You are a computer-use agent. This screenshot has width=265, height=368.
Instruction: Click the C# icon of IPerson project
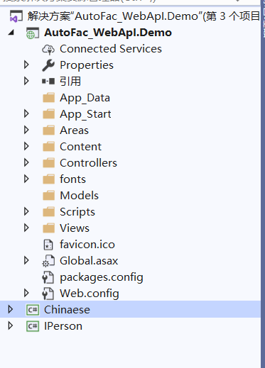[33, 326]
